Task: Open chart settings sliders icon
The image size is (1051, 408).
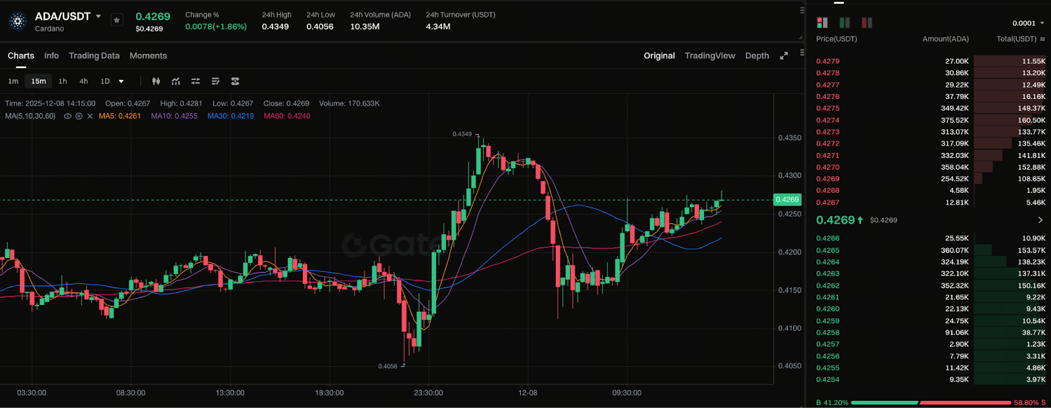Action: tap(196, 81)
